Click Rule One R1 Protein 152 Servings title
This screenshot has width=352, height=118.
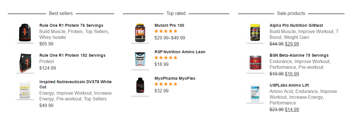coord(72,55)
